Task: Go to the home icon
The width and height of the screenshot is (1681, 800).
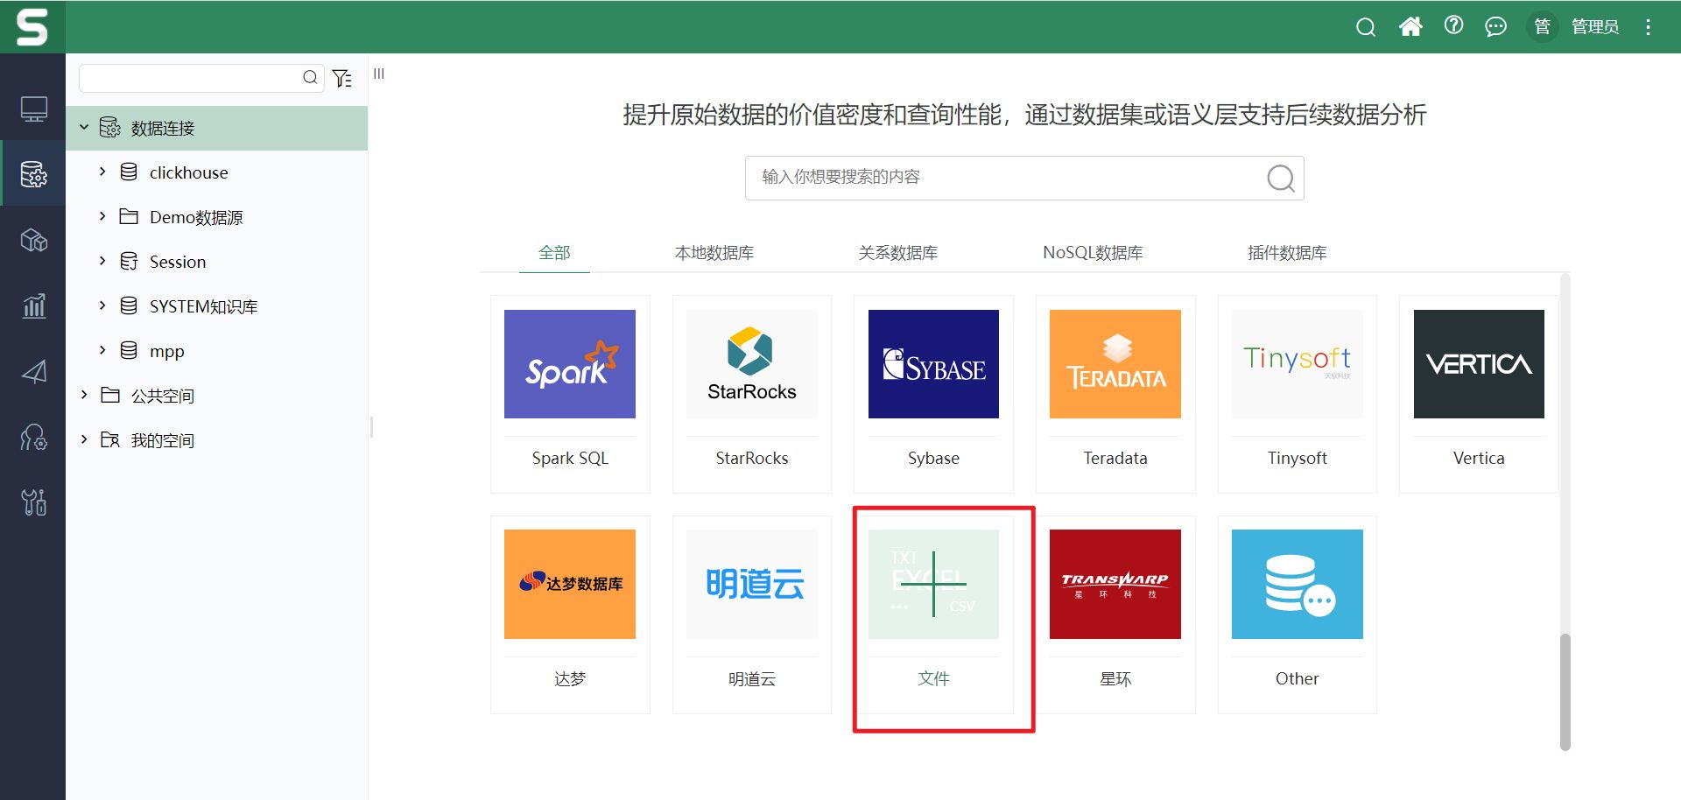Action: (x=1410, y=26)
